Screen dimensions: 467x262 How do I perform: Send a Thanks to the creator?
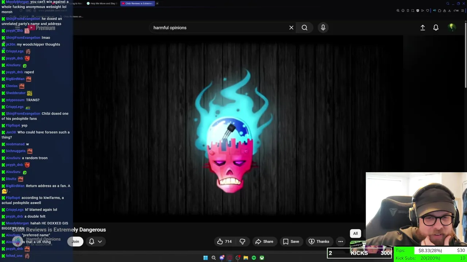(x=319, y=242)
